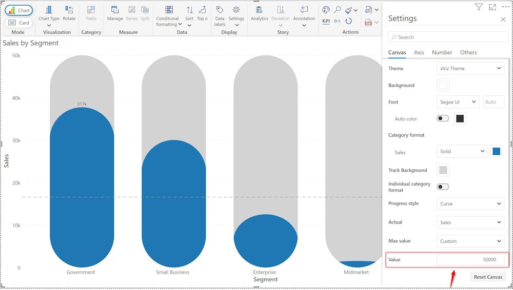Pick the Track Background color swatch
This screenshot has width=513, height=290.
(x=443, y=170)
